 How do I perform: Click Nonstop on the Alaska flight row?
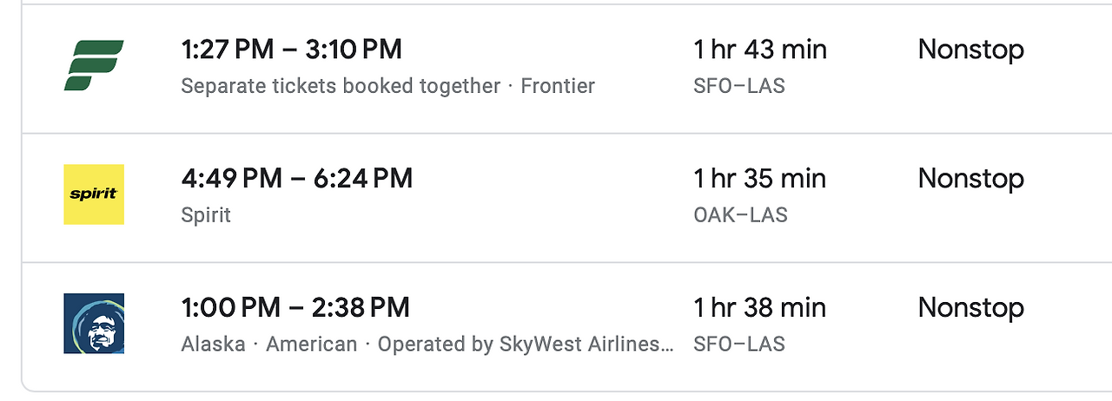click(971, 307)
